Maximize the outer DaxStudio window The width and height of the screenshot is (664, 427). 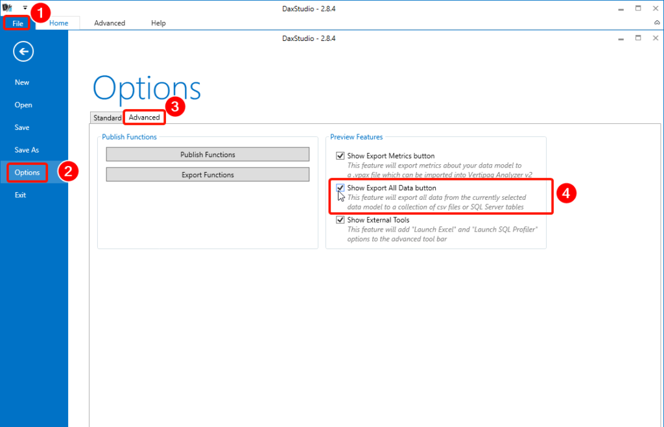coord(638,8)
